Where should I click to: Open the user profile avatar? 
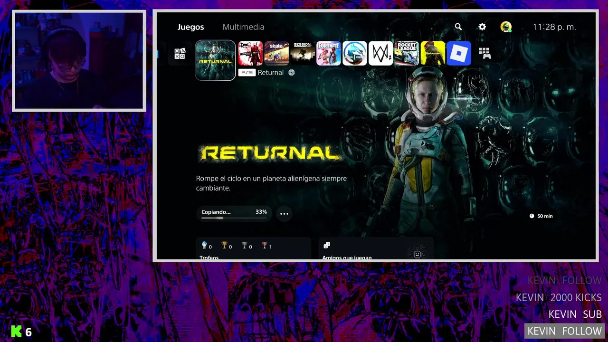click(x=506, y=27)
